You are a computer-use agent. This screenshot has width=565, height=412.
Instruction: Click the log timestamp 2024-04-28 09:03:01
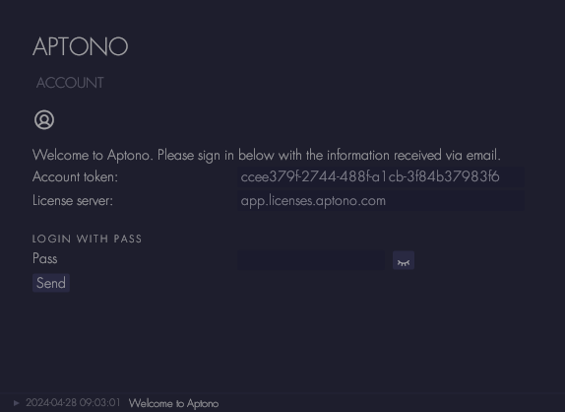(x=73, y=402)
